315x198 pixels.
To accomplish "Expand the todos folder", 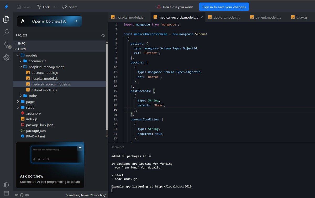I will (x=59, y=96).
